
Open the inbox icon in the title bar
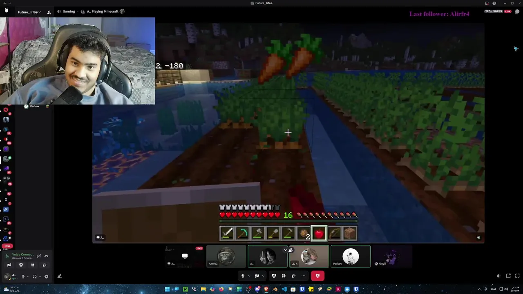click(487, 3)
